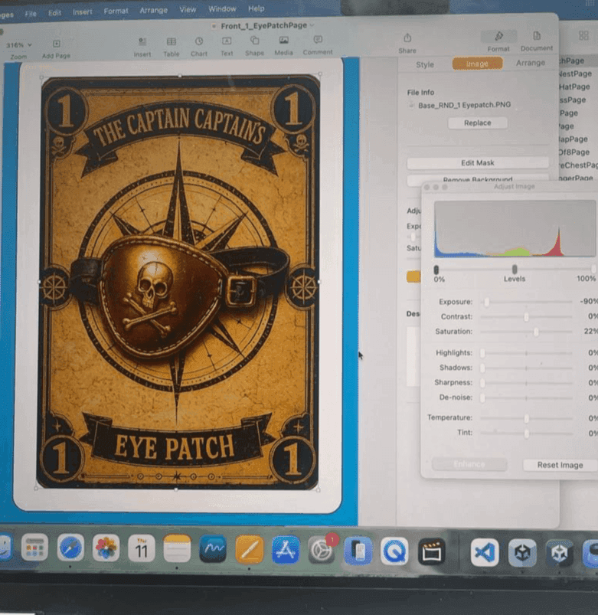The image size is (598, 615).
Task: Click the Base_RND_1 Eyepatch.PNG file name
Action: (x=464, y=105)
